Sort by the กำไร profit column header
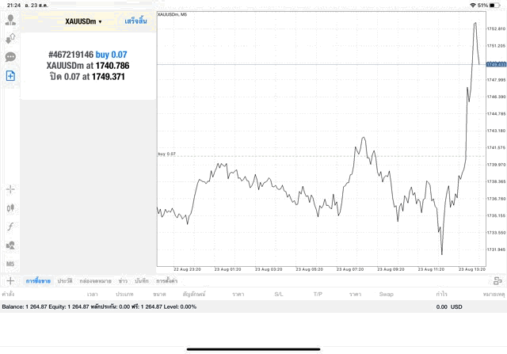The height and width of the screenshot is (354, 507). [x=441, y=294]
